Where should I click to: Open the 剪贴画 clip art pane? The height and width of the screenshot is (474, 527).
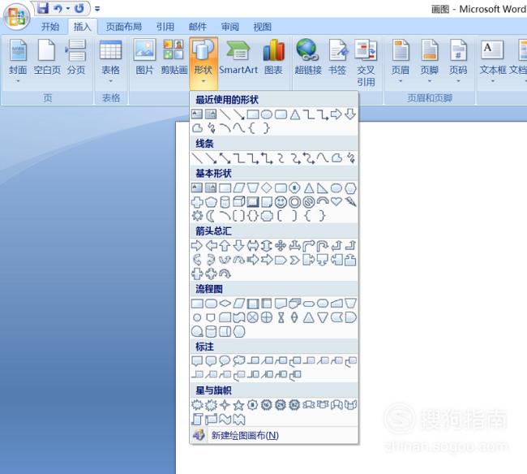174,57
